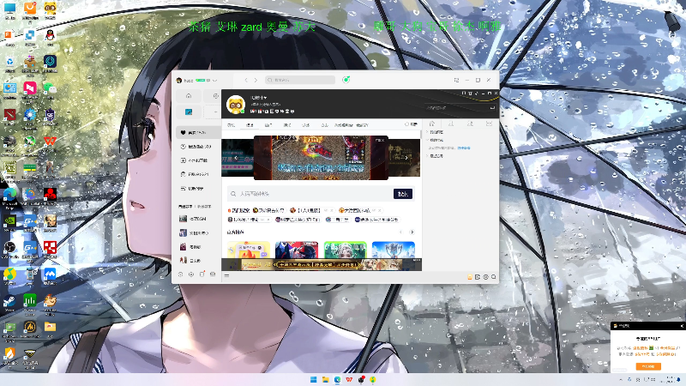Select the fourth category tab
Image resolution: width=686 pixels, height=386 pixels.
point(287,125)
